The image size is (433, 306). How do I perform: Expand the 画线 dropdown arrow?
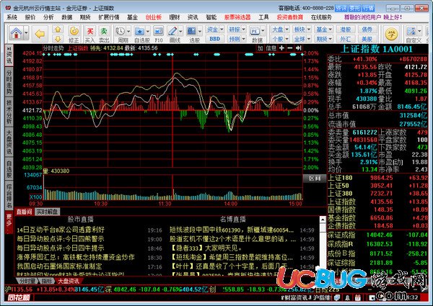coord(180,31)
